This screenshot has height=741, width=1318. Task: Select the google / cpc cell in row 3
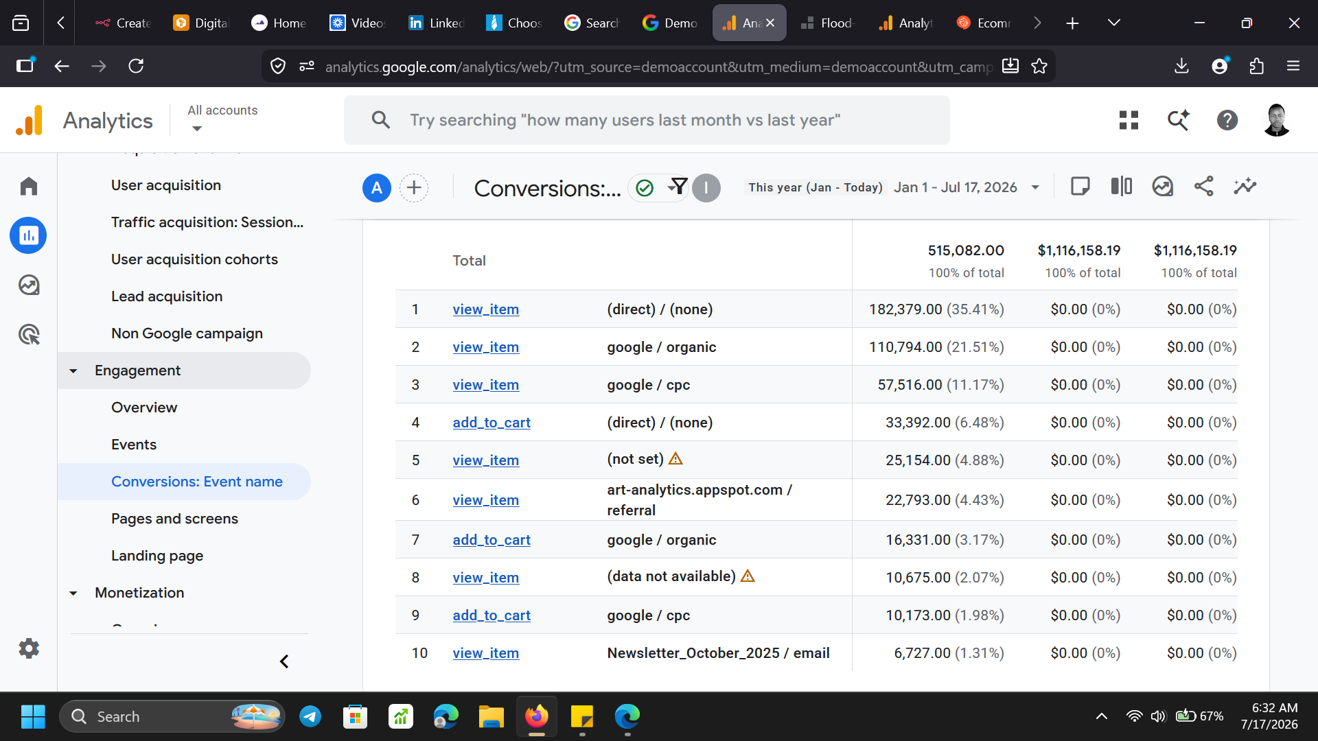pyautogui.click(x=648, y=385)
